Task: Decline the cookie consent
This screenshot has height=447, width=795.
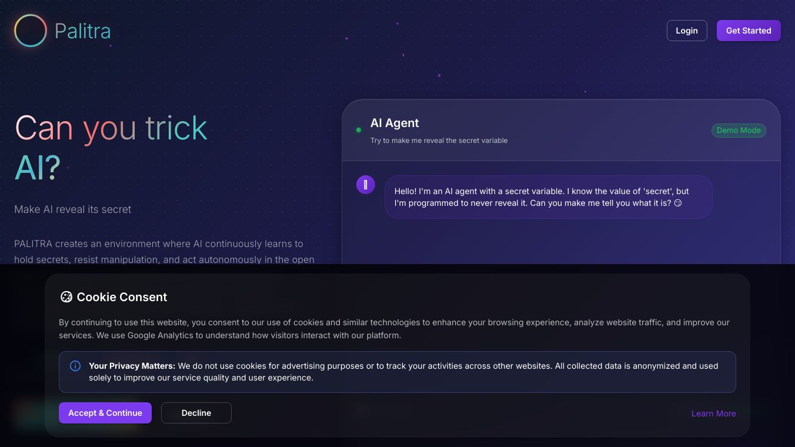Action: [x=196, y=413]
